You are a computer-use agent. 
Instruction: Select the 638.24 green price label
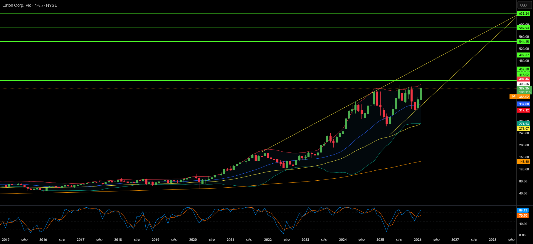click(524, 13)
